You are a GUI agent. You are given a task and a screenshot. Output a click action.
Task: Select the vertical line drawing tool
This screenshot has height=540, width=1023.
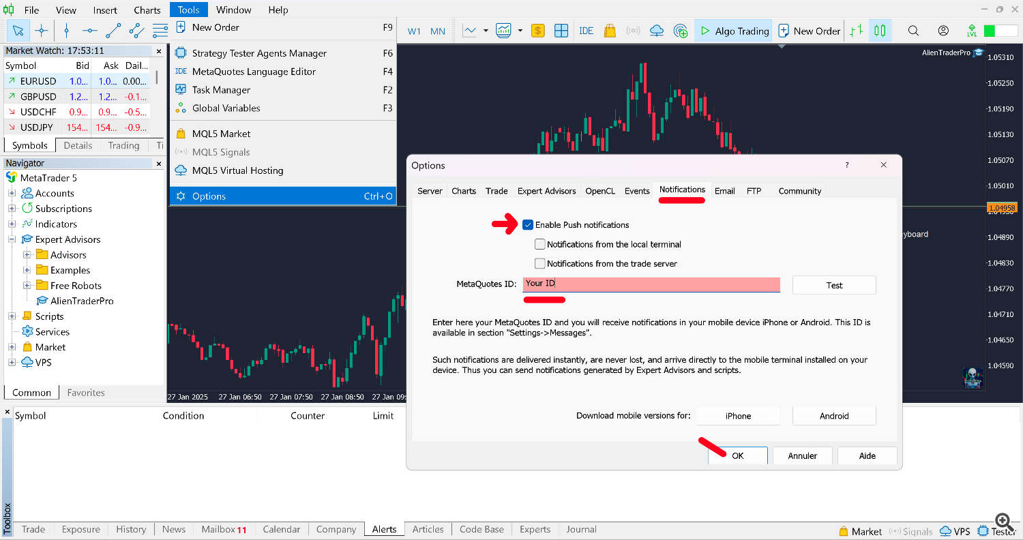point(66,31)
